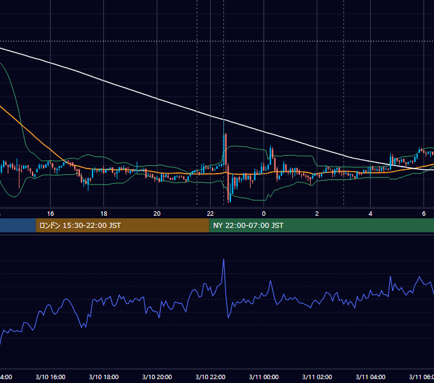434x383 pixels.
Task: Click the 3/10 20:00 time label
Action: click(157, 377)
